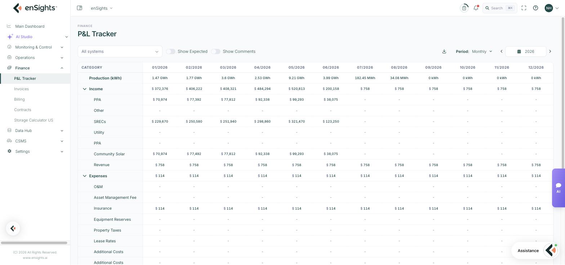Collapse the Expenses row group
Viewport: 565px width, 265px height.
click(x=85, y=176)
